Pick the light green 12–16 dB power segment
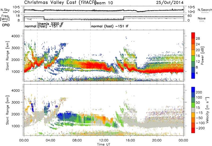The height and width of the screenshot is (146, 212). coord(193,59)
